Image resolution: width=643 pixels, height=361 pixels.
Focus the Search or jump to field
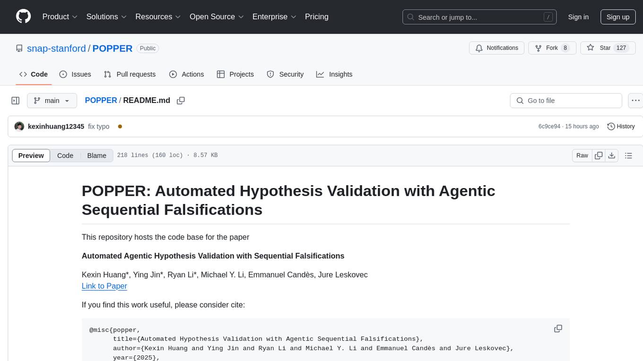pos(479,17)
